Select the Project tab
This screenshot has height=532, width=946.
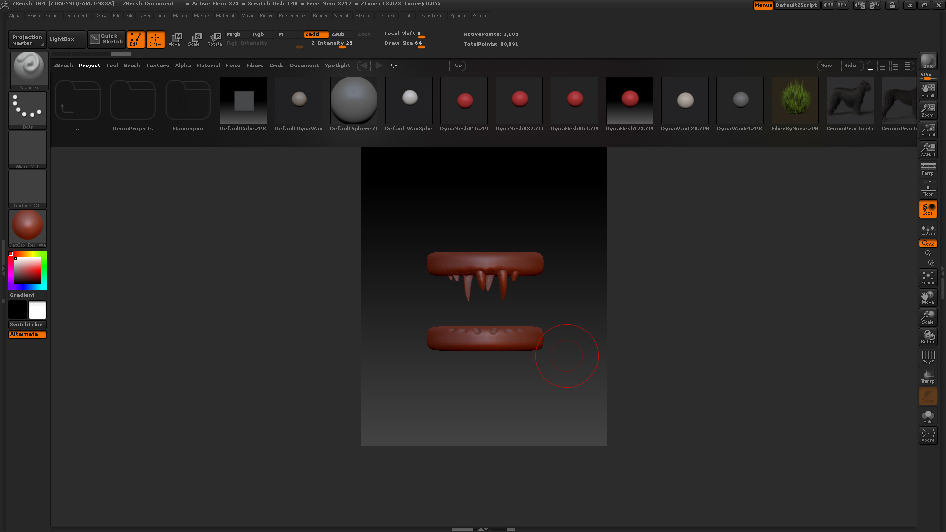89,65
